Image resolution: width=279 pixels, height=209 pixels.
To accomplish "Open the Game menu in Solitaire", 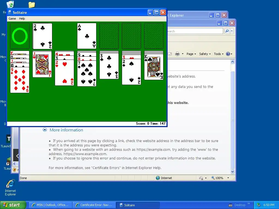I will [12, 19].
